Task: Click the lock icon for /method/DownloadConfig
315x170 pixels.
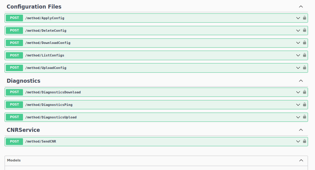Action: point(305,43)
